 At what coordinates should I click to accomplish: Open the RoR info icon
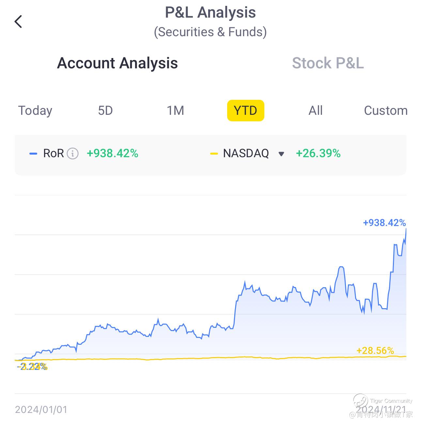[x=72, y=153]
